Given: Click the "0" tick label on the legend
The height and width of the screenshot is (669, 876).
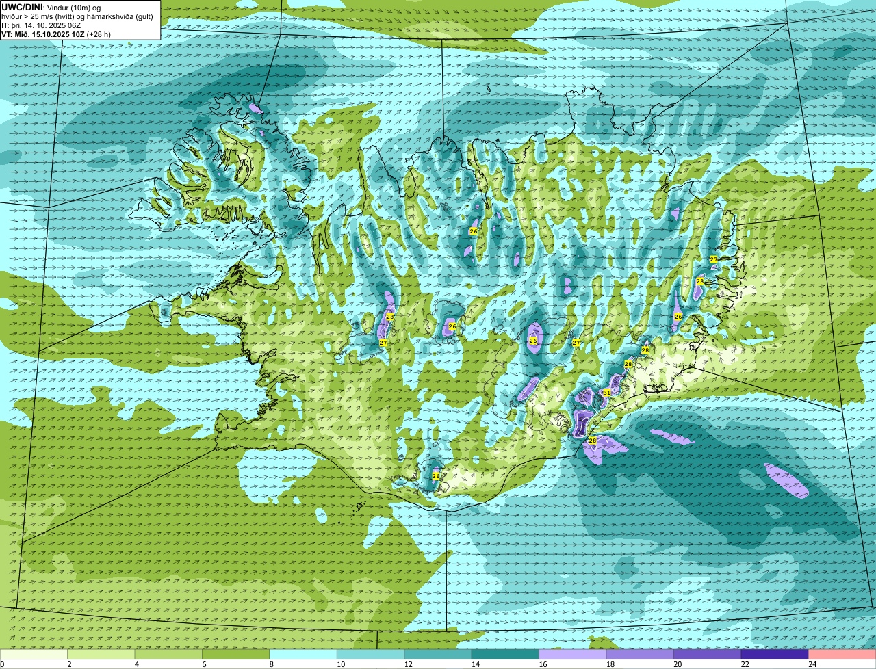Looking at the screenshot, I should (2, 664).
